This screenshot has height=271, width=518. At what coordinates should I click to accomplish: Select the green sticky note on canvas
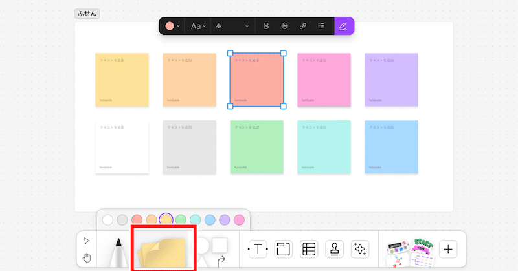pos(256,147)
